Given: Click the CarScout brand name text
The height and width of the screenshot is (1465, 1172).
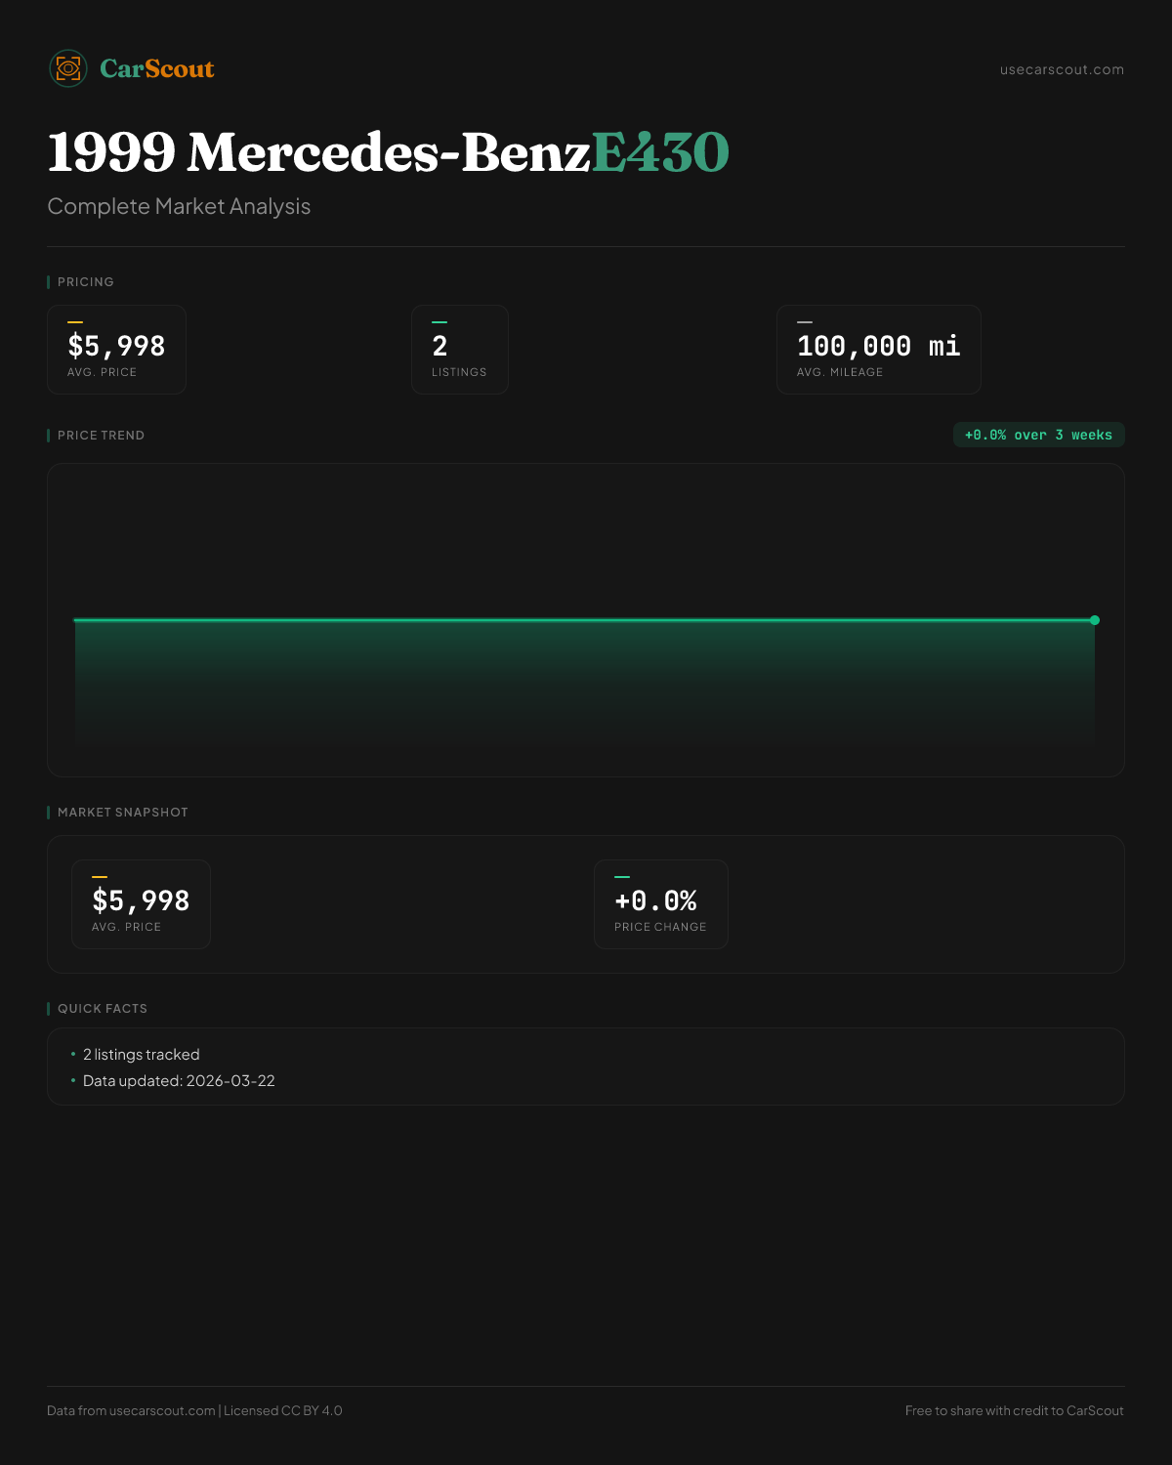Looking at the screenshot, I should point(156,68).
